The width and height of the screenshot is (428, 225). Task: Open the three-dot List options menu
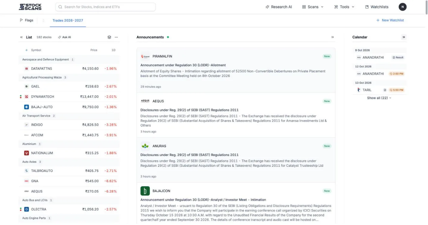coord(116,37)
